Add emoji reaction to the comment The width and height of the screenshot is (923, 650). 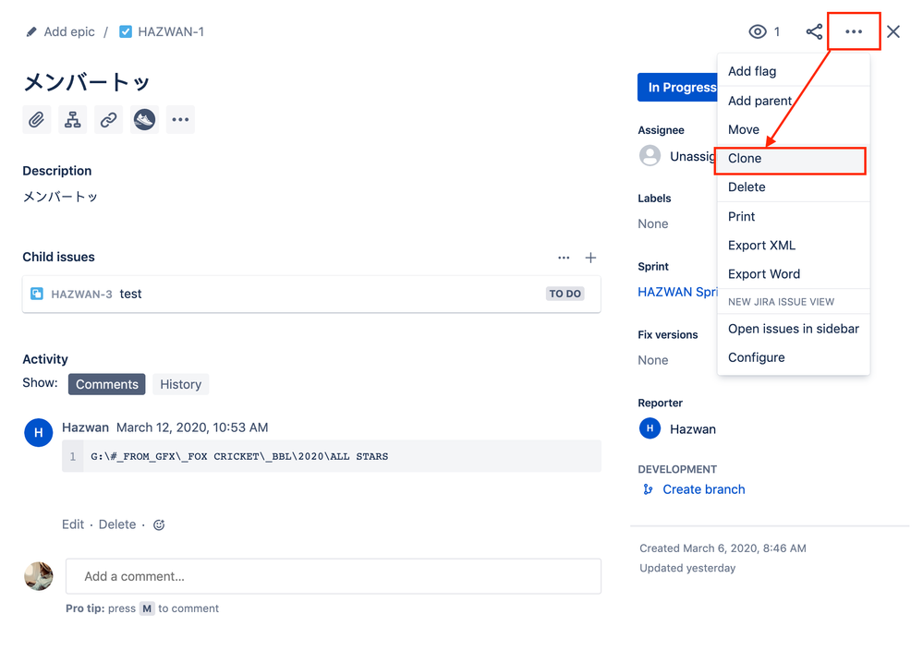click(159, 524)
